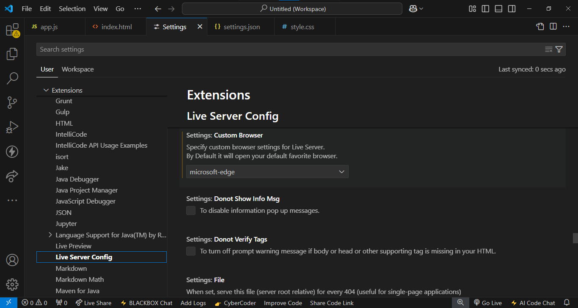Open the Selection menu
Screen dimensions: 578x308
72,8
